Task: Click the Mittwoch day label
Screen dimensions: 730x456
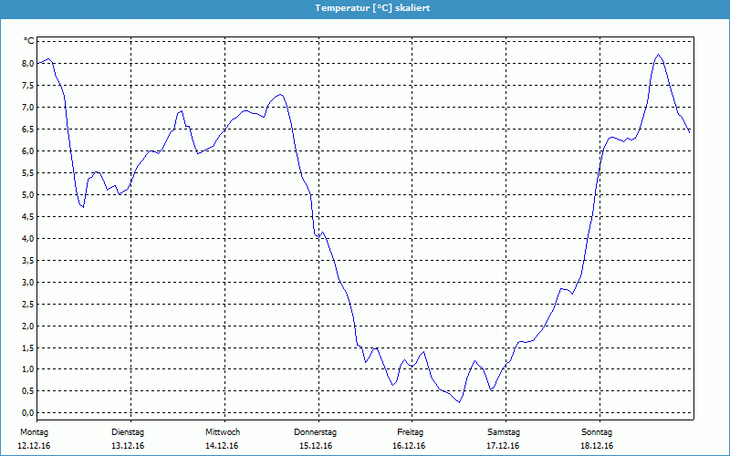Action: tap(223, 432)
